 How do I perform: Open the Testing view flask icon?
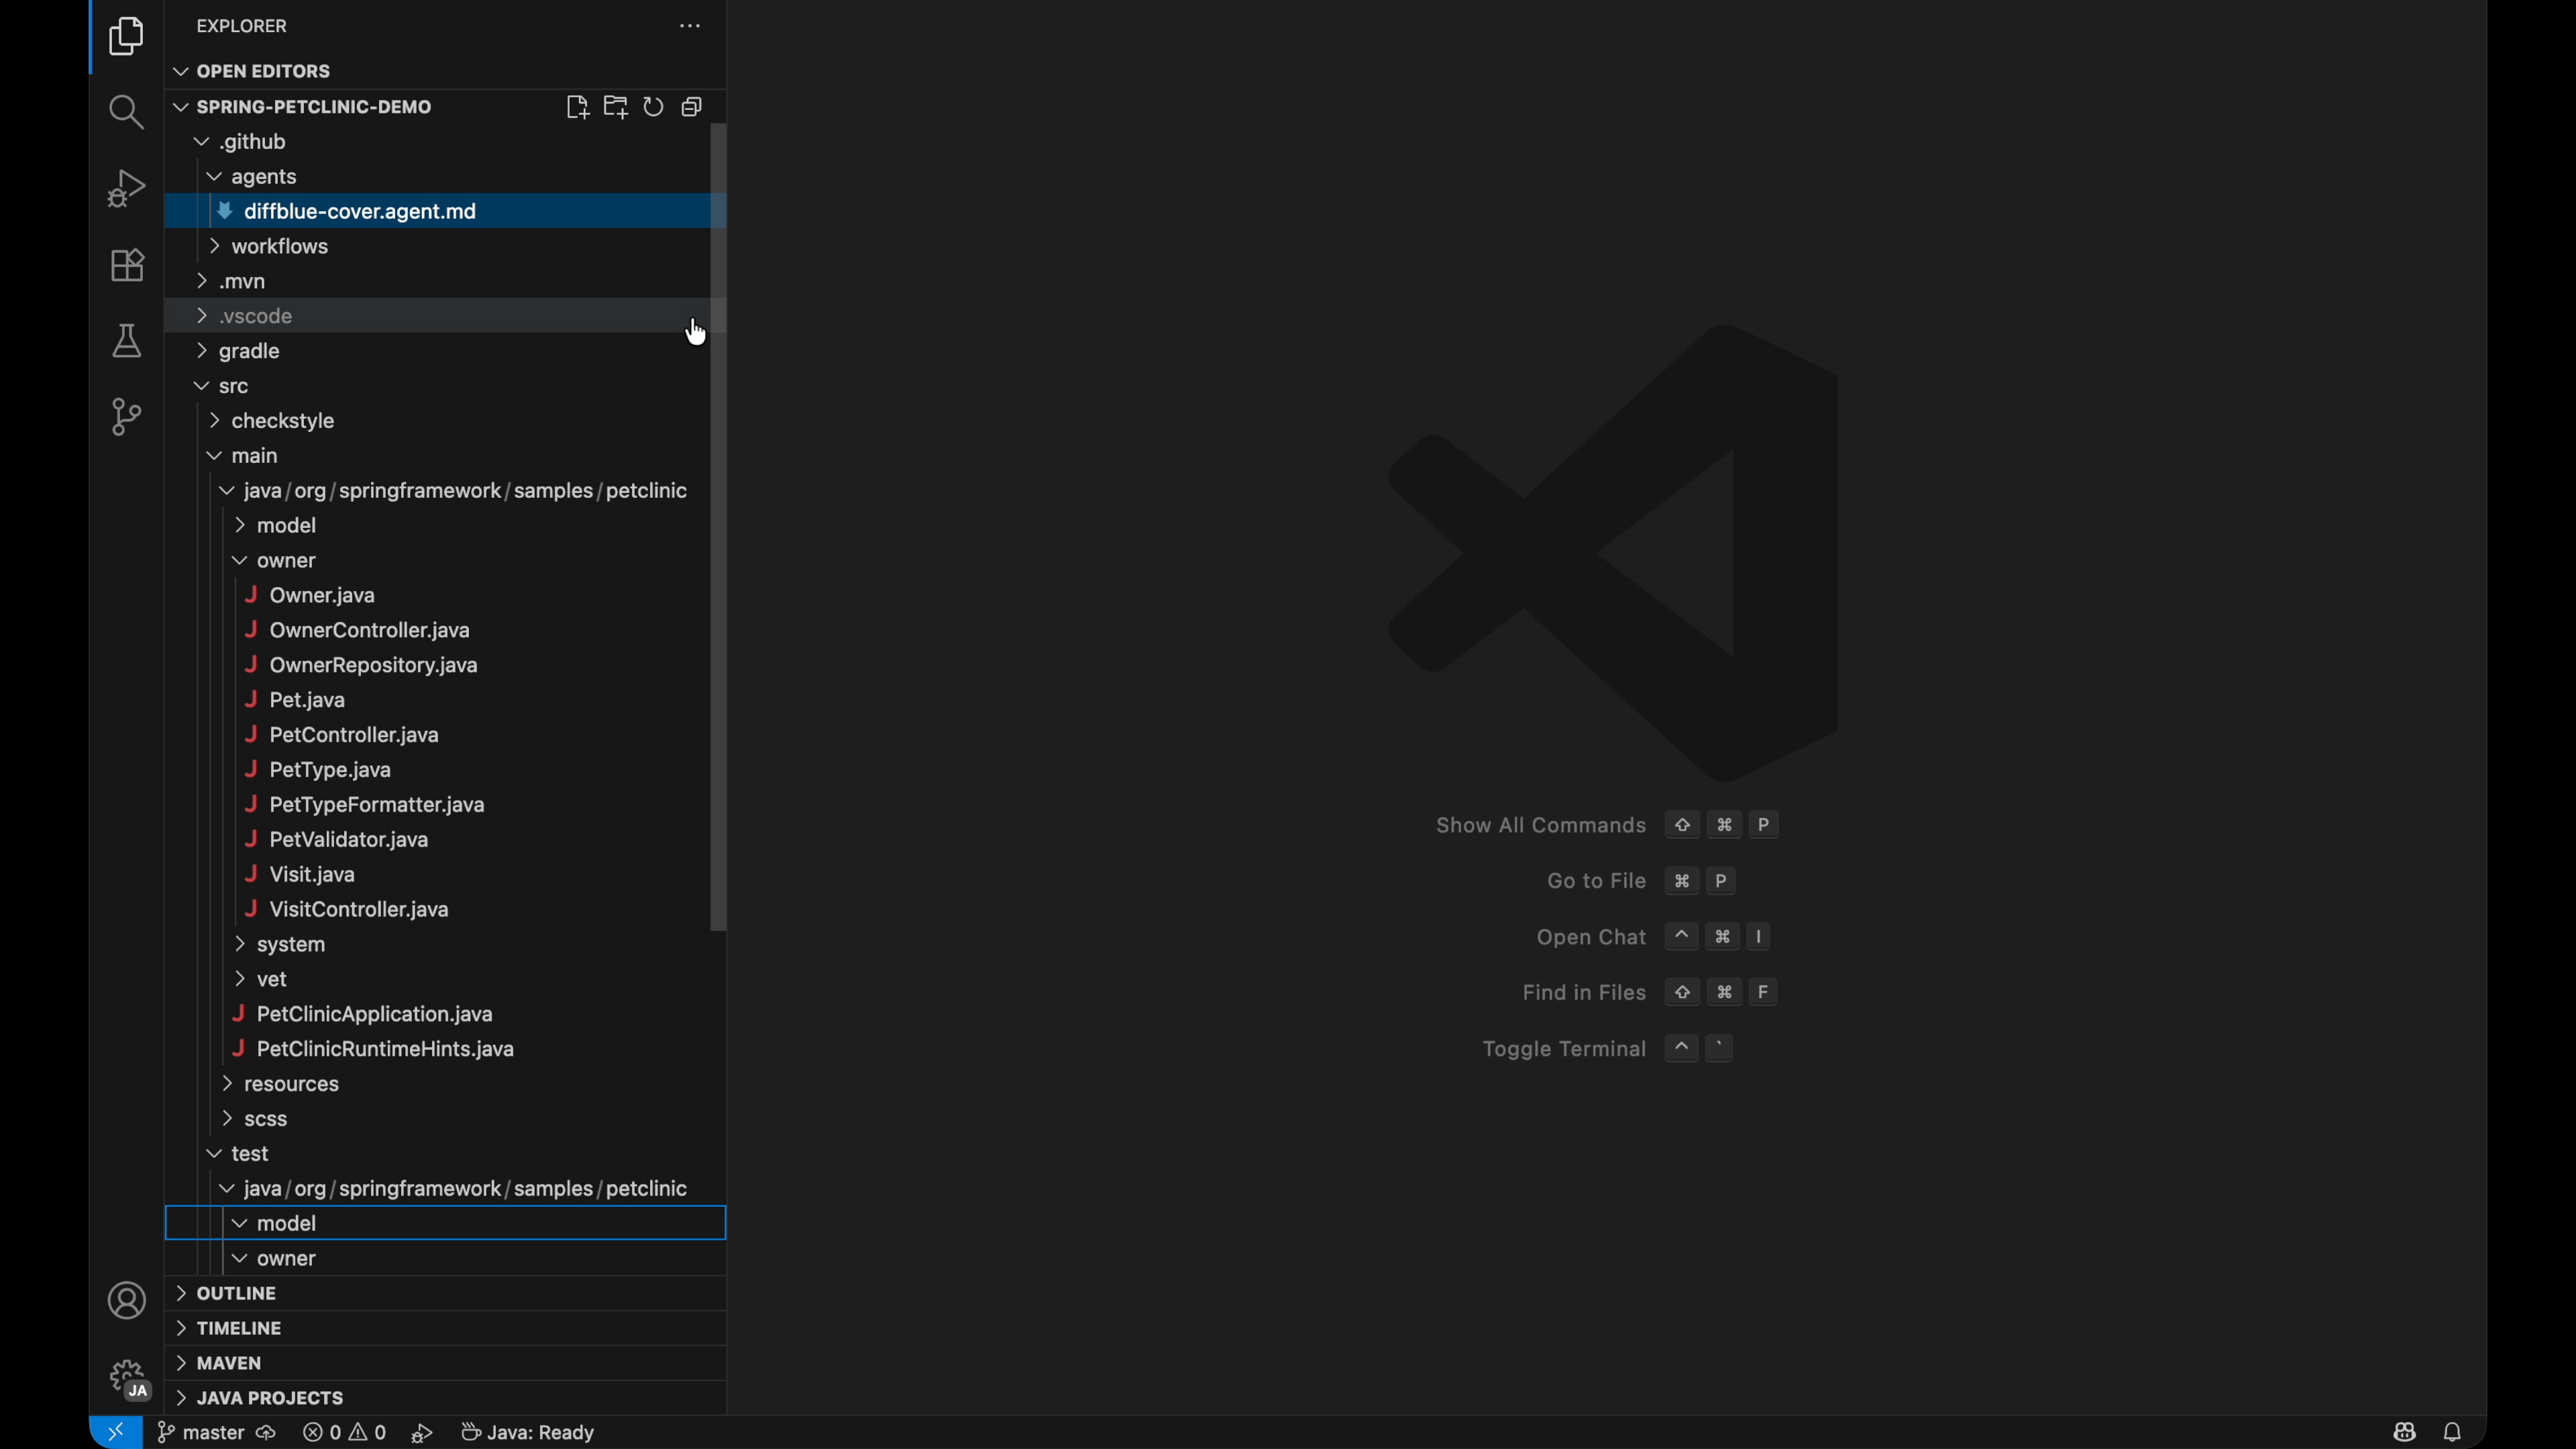coord(126,341)
